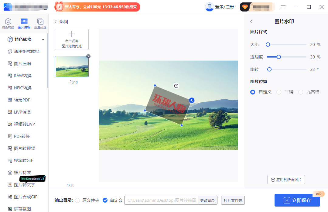
Task: Open 照片特效 in the sidebar
Action: pyautogui.click(x=22, y=173)
